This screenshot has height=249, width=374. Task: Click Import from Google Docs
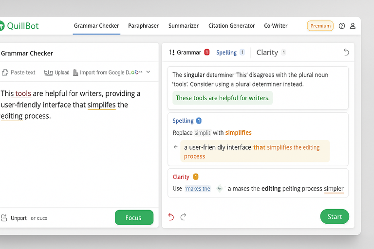pos(108,72)
